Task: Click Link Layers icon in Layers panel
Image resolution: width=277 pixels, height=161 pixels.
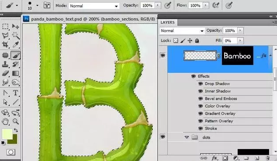Action: 203,158
